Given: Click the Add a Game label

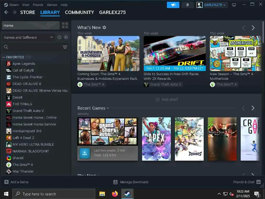Looking at the screenshot, I should tap(20, 182).
